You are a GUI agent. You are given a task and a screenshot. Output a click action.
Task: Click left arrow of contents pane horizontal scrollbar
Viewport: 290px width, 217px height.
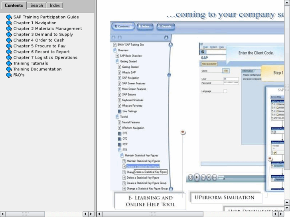click(2, 214)
